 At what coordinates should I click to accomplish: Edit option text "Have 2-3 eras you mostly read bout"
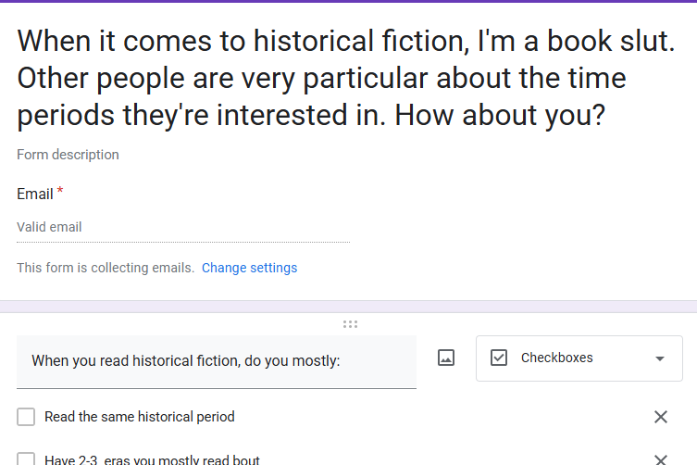click(x=152, y=459)
